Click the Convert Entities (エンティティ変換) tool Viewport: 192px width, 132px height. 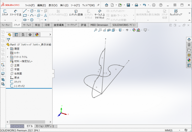click(76, 13)
